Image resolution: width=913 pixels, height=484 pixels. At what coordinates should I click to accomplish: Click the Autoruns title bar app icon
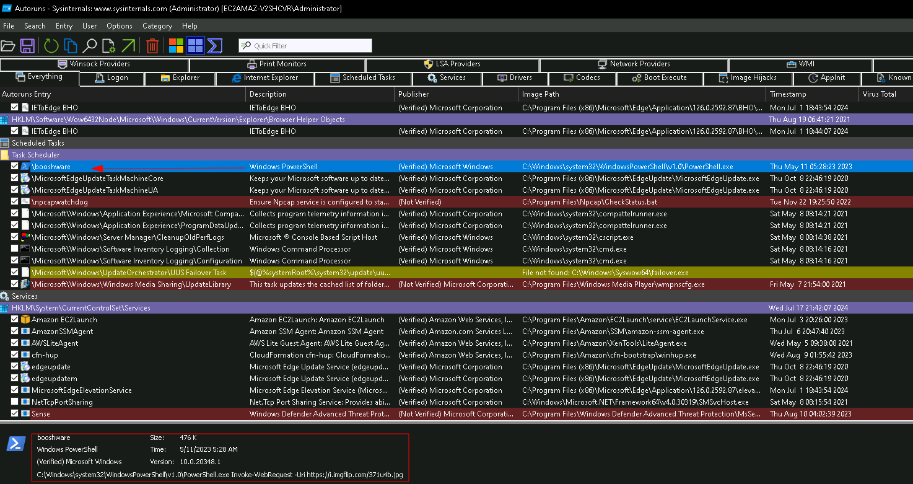point(7,9)
